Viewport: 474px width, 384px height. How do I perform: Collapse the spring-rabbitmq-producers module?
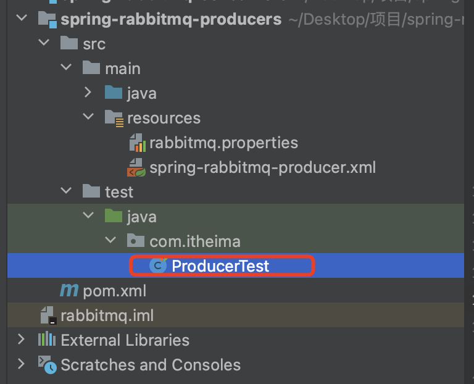[22, 19]
